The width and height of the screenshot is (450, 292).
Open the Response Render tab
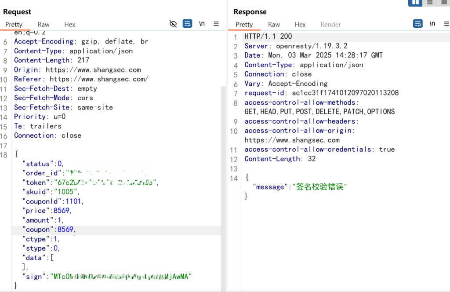[330, 25]
